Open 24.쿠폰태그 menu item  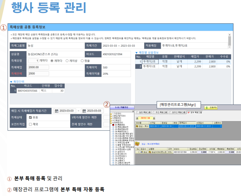pyautogui.click(x=120, y=159)
